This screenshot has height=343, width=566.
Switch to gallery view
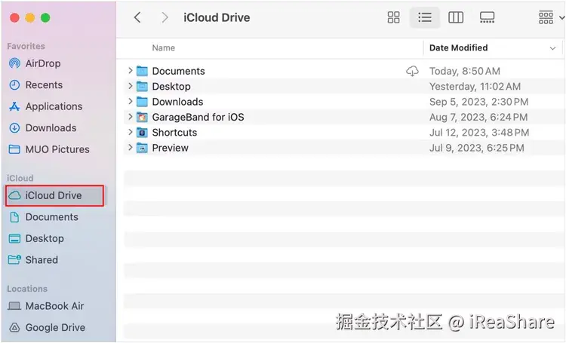tap(487, 17)
